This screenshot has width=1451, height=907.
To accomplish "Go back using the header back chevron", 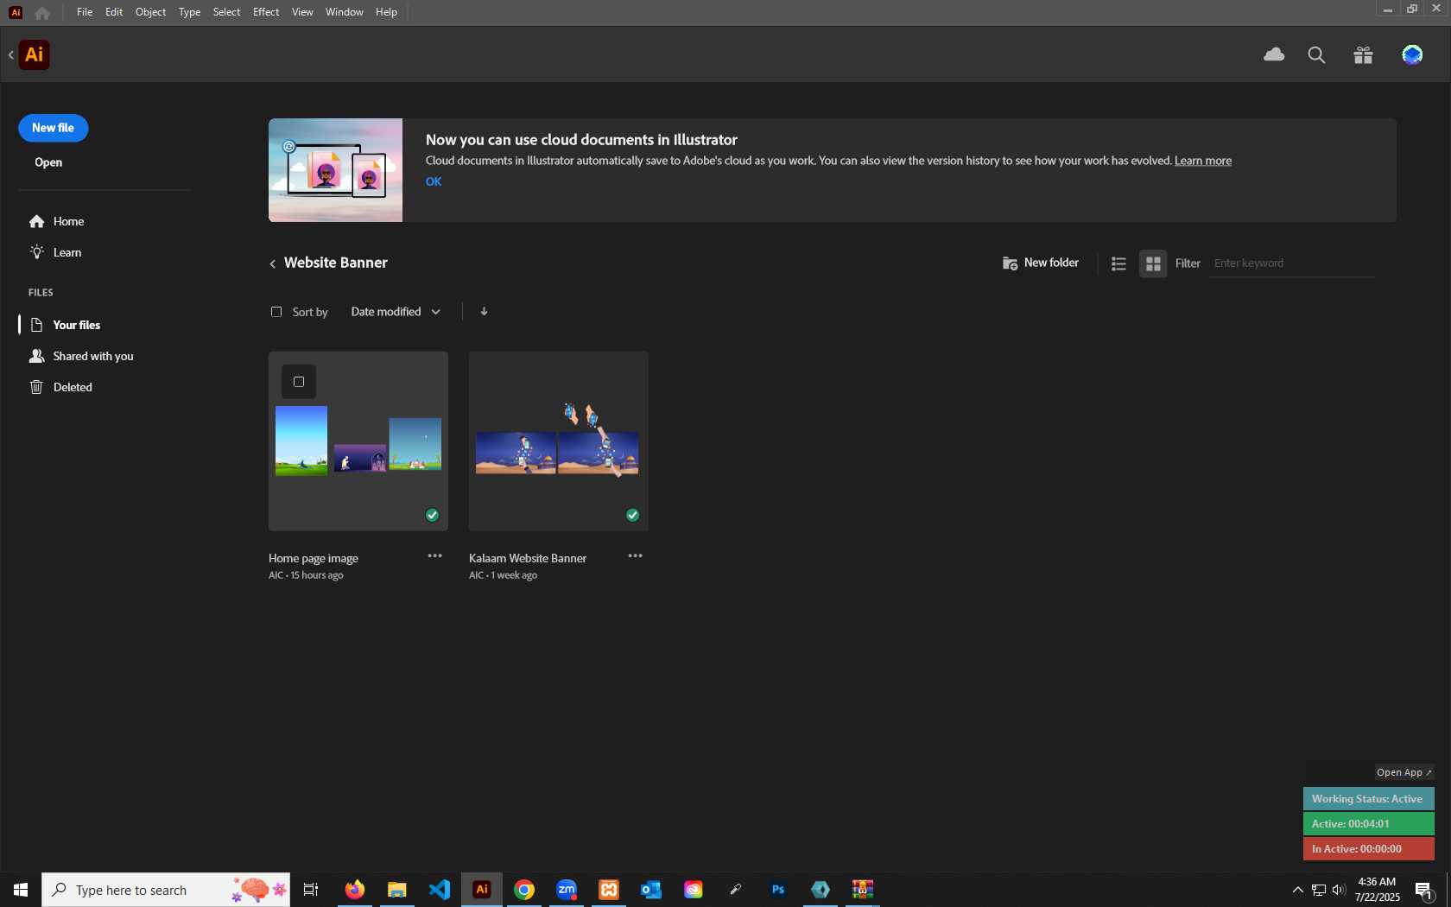I will click(x=11, y=55).
